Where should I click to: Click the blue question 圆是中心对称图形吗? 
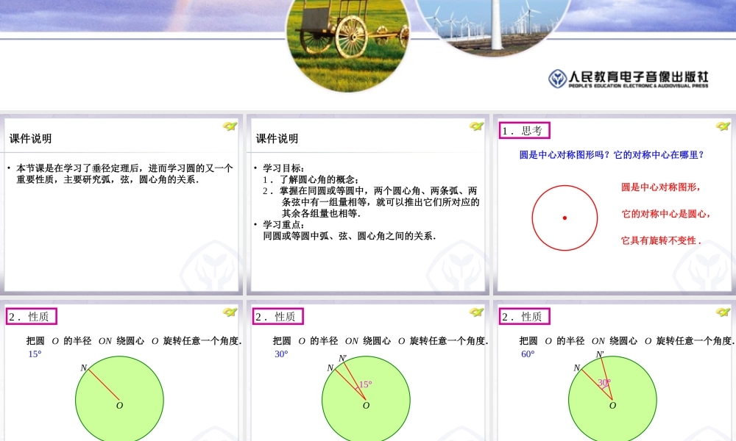(612, 154)
